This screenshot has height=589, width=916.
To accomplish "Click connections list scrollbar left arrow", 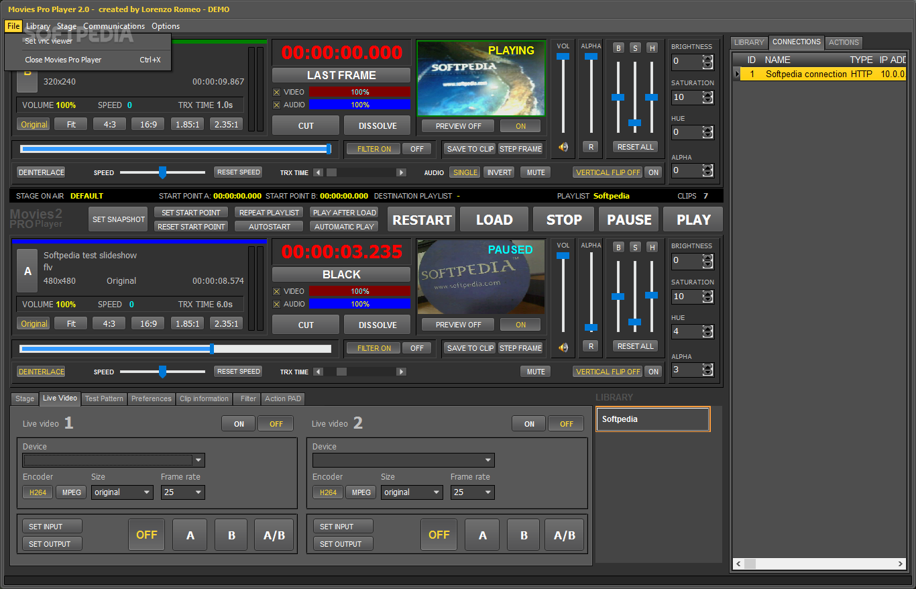I will pos(737,564).
